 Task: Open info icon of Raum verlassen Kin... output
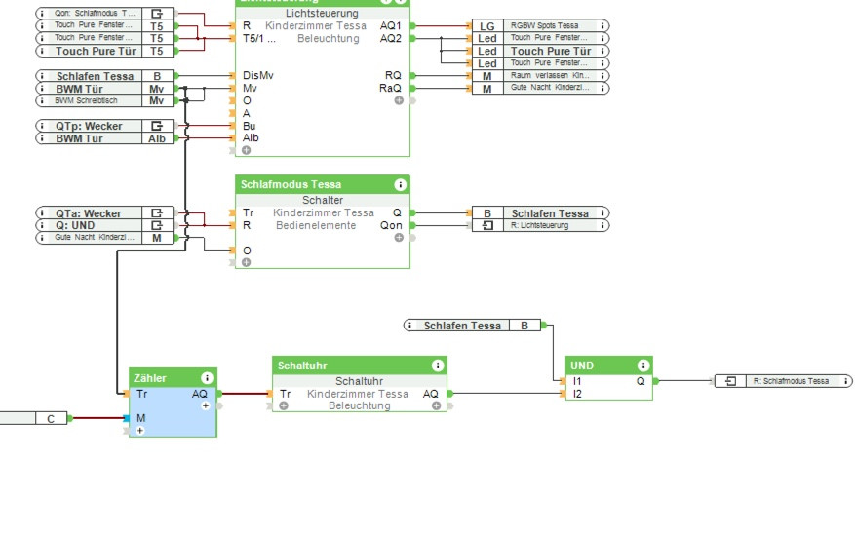[602, 76]
